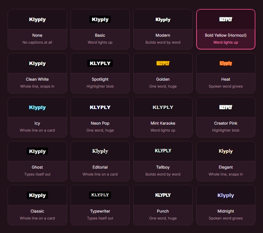Pick the Mint Karaoke caption style
The image size is (263, 233).
(163, 117)
